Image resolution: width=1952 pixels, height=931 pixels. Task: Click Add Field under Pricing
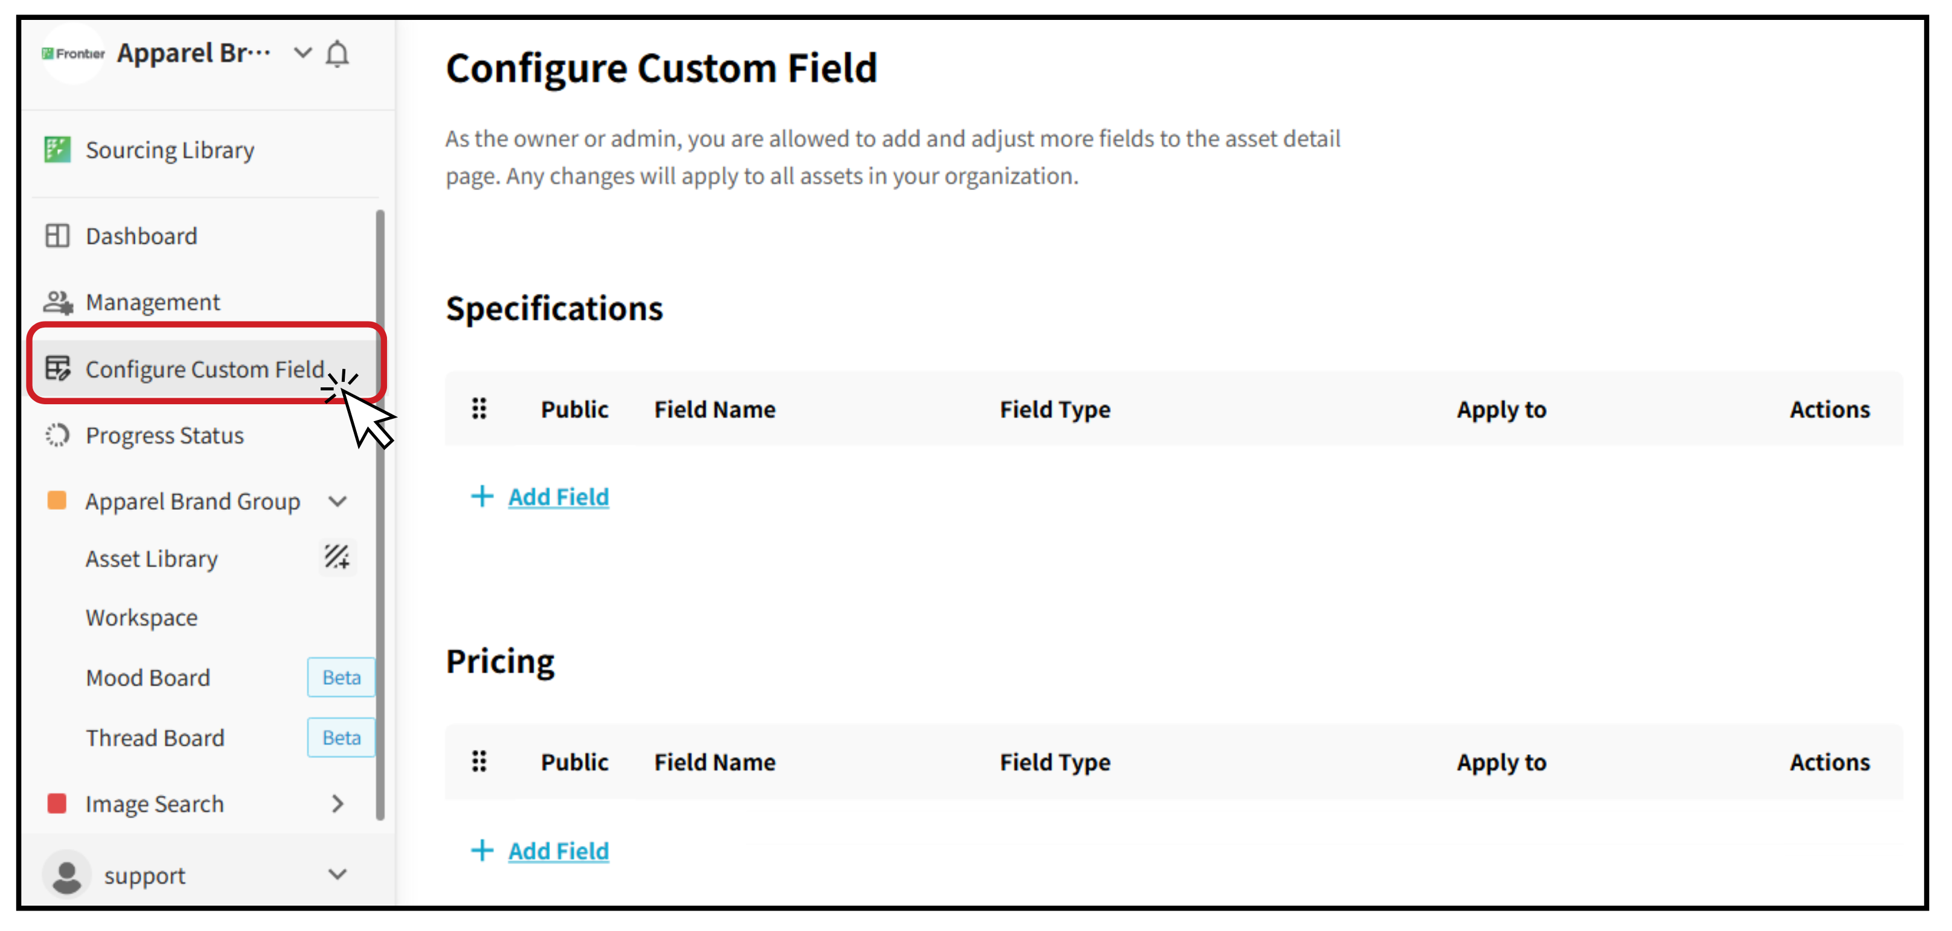click(558, 851)
